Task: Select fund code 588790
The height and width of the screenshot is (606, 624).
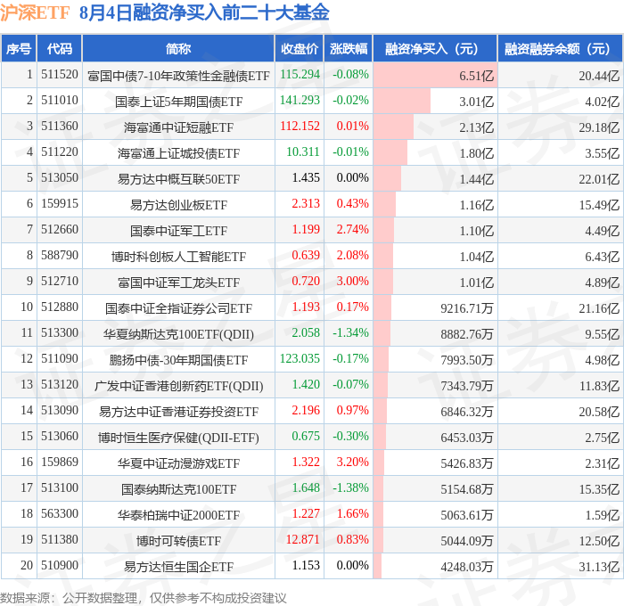Action: click(x=60, y=256)
